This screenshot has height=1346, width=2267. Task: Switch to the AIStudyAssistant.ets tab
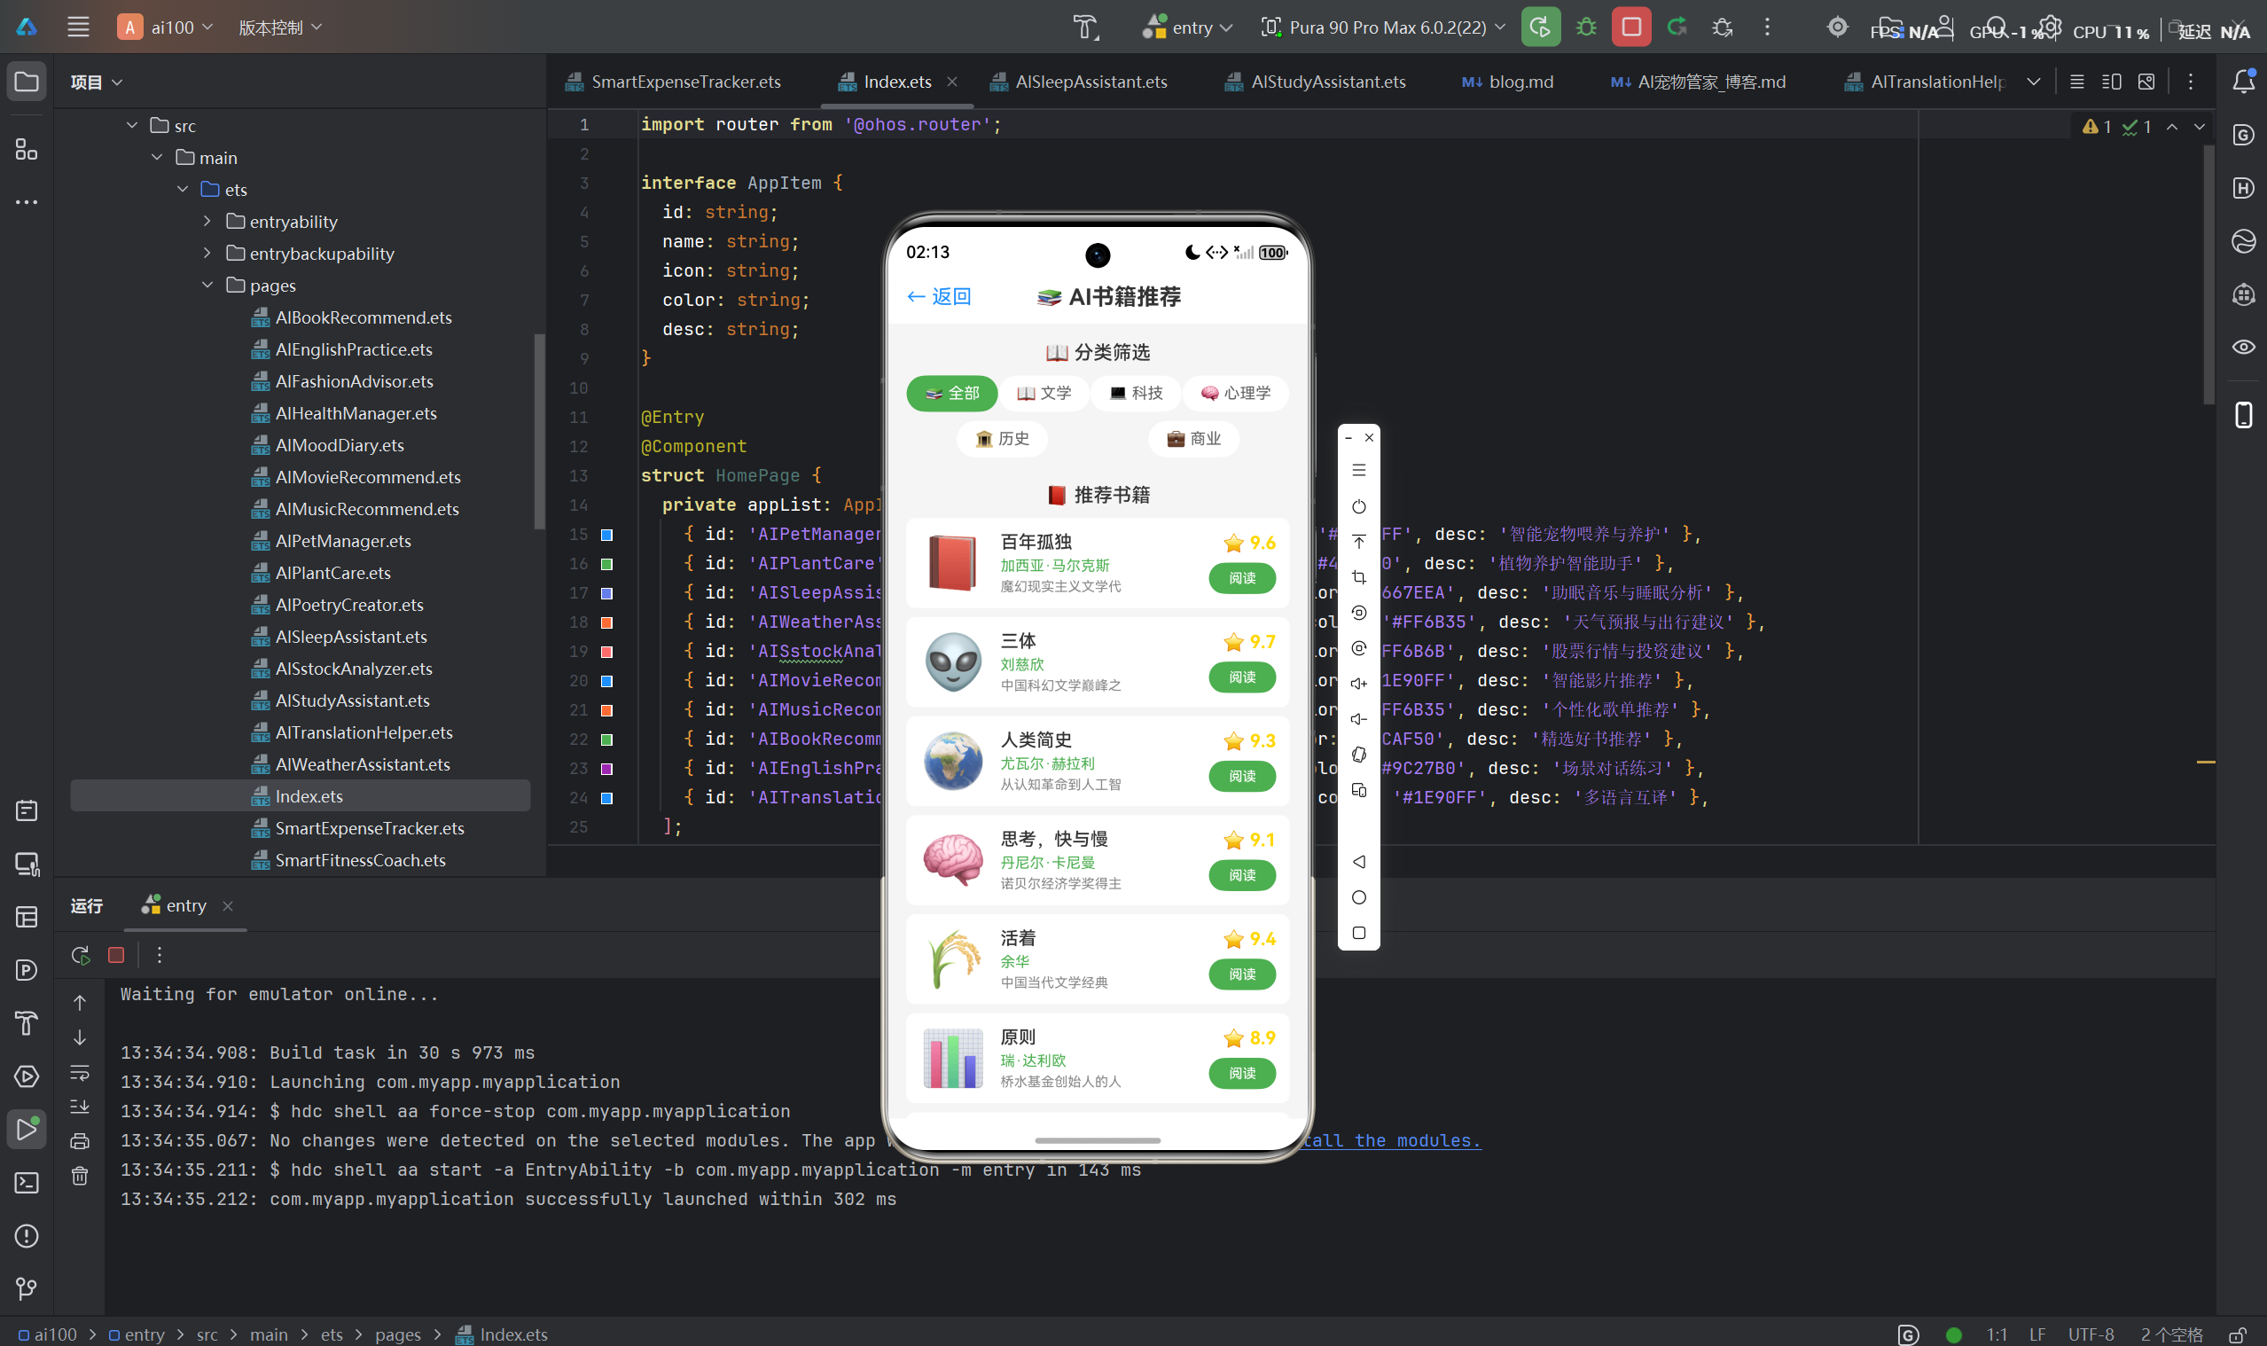1316,82
